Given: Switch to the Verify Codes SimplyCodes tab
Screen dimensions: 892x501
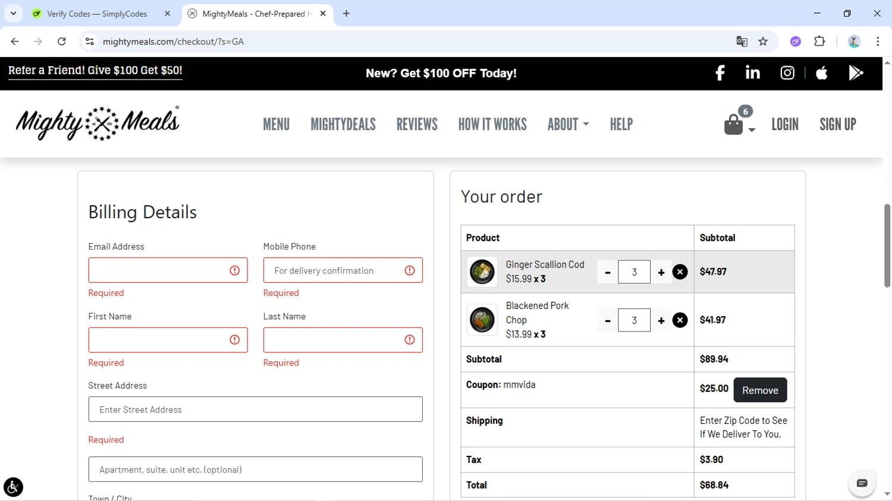Looking at the screenshot, I should [96, 14].
